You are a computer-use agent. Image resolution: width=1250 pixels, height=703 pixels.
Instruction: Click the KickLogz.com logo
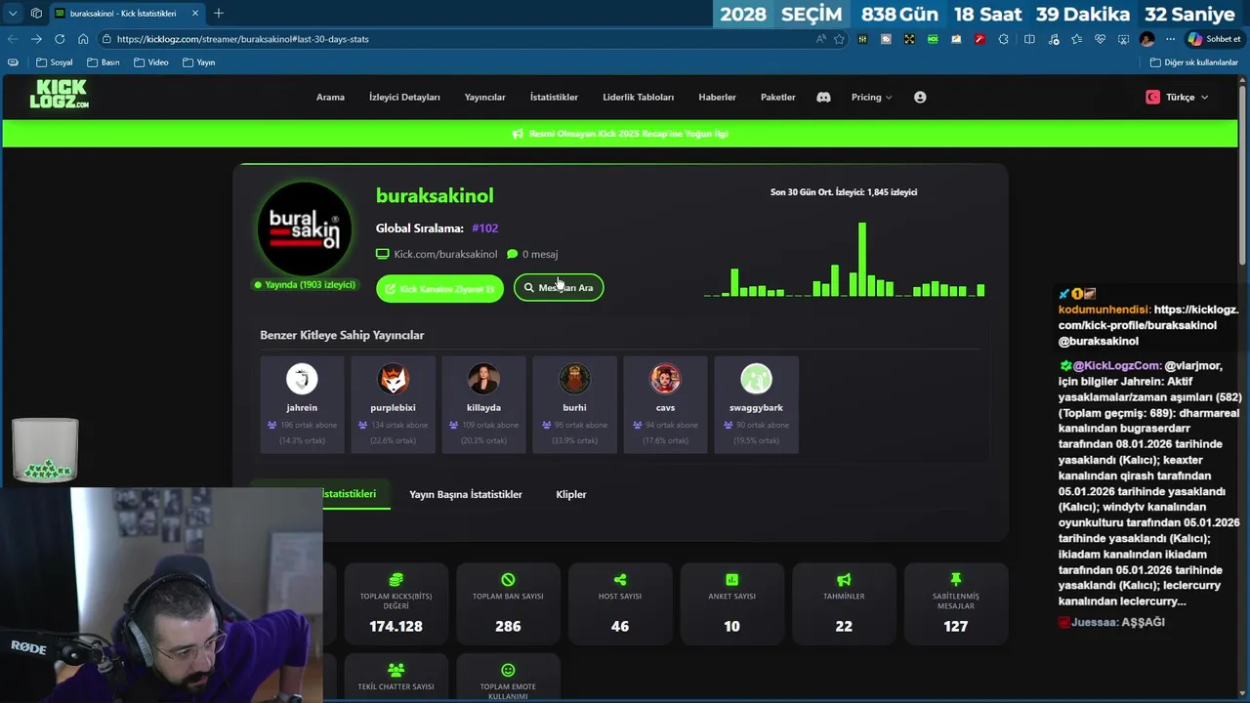(60, 95)
